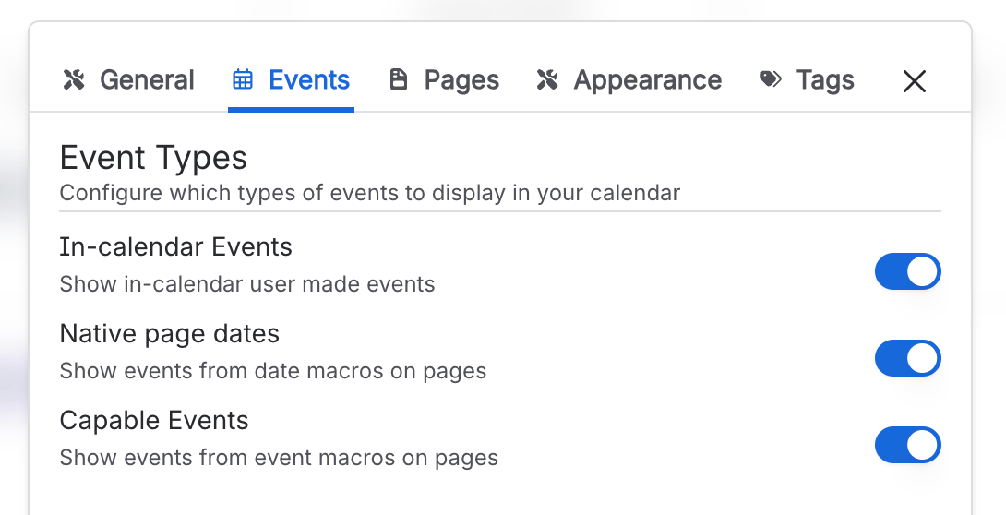Image resolution: width=1006 pixels, height=515 pixels.
Task: Click the document icon beside Pages
Action: tap(399, 80)
